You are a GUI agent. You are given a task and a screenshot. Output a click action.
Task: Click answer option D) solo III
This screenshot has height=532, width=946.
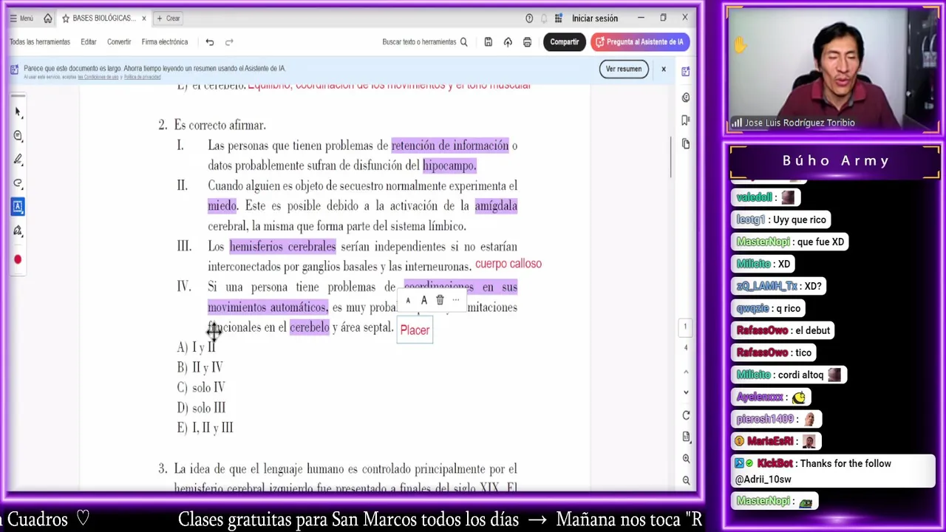201,408
